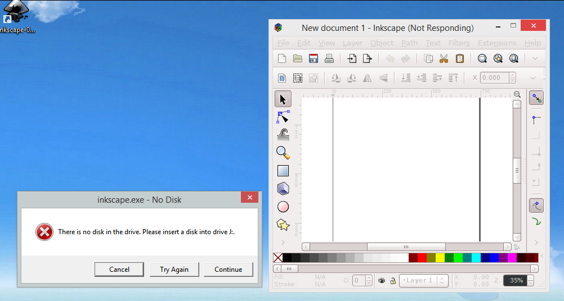Click the Paste clipboard icon

[460, 58]
